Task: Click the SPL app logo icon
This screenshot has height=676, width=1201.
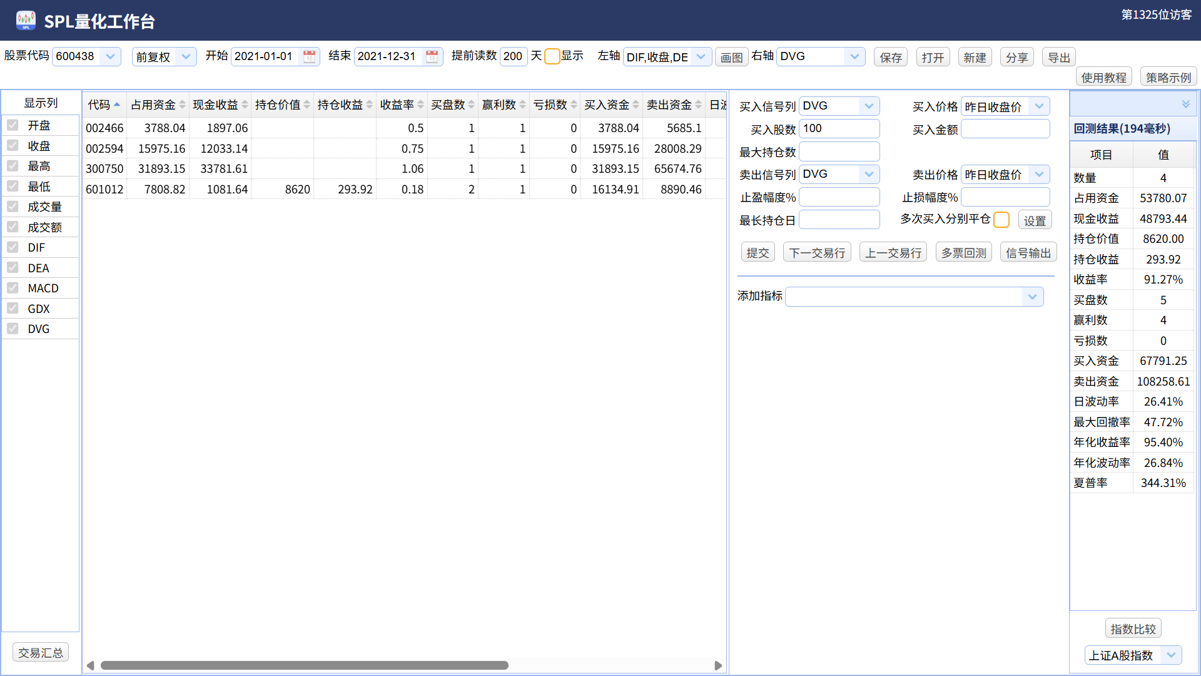Action: tap(26, 20)
